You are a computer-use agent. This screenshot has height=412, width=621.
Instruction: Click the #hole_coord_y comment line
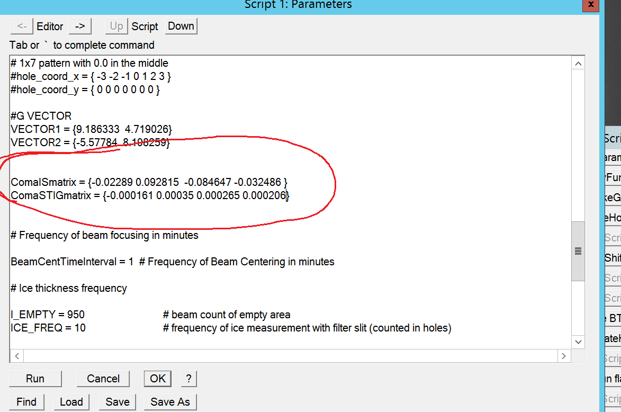point(85,89)
